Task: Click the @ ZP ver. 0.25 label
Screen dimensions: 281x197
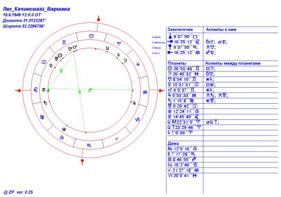Action: pyautogui.click(x=18, y=192)
